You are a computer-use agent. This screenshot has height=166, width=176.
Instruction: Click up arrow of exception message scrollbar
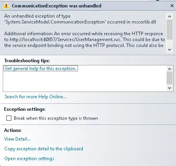tap(169, 16)
